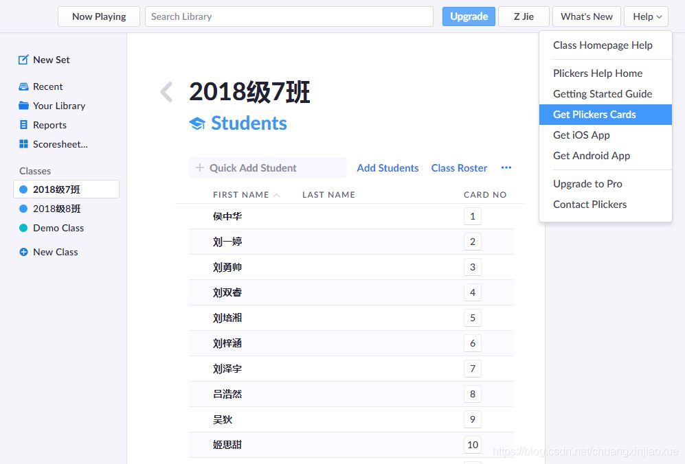Click the Now Playing button

[99, 16]
